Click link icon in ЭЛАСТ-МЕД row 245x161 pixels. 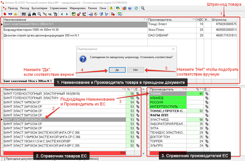pos(207,120)
